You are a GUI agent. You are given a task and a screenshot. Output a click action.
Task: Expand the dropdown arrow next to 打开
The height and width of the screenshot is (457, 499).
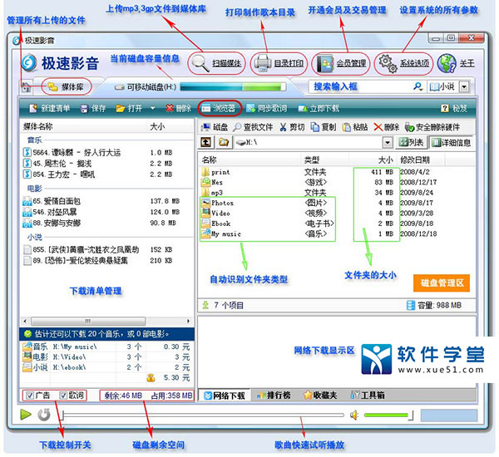pos(152,109)
